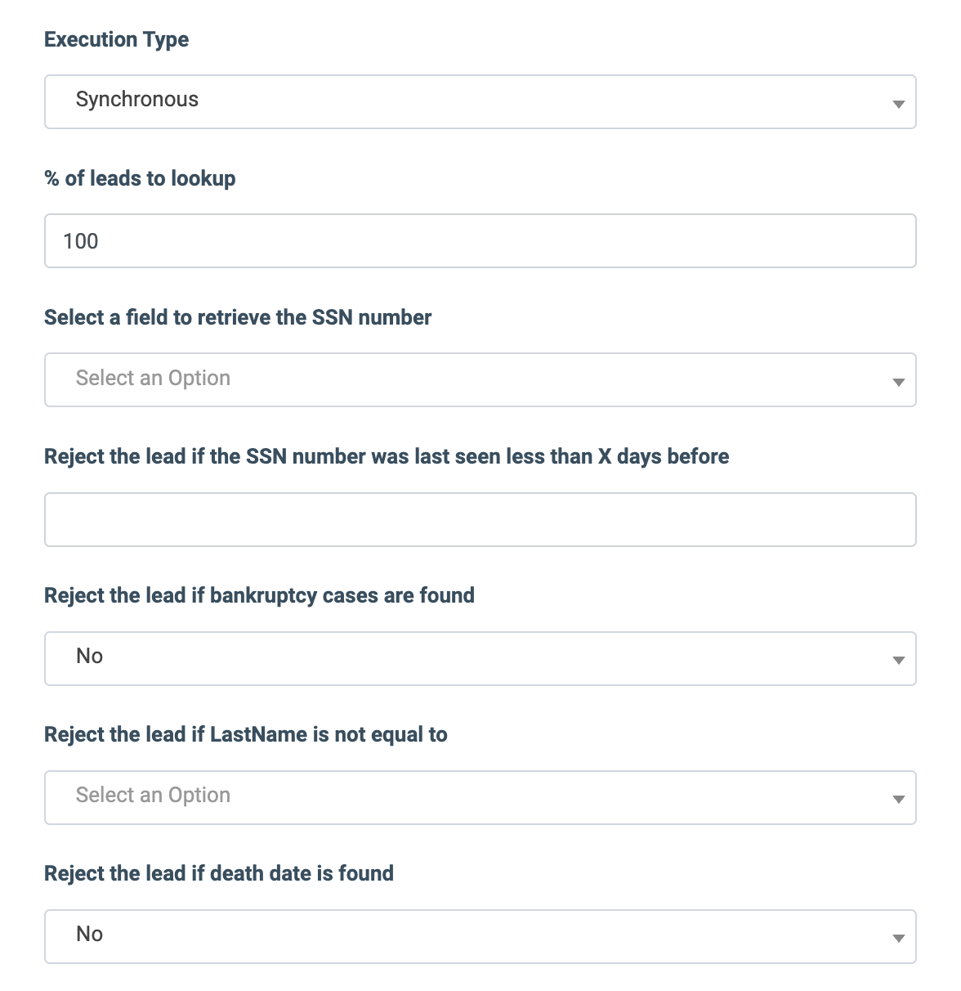
Task: Click the arrow on the death date select
Action: point(898,938)
